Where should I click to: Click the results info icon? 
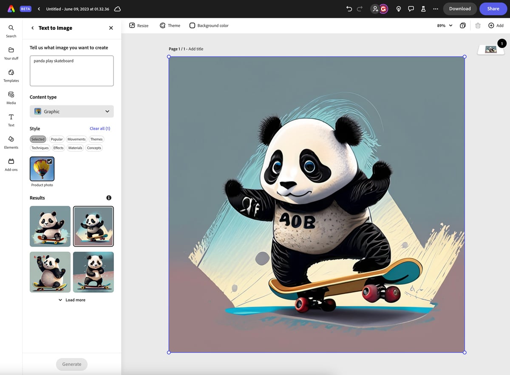109,198
